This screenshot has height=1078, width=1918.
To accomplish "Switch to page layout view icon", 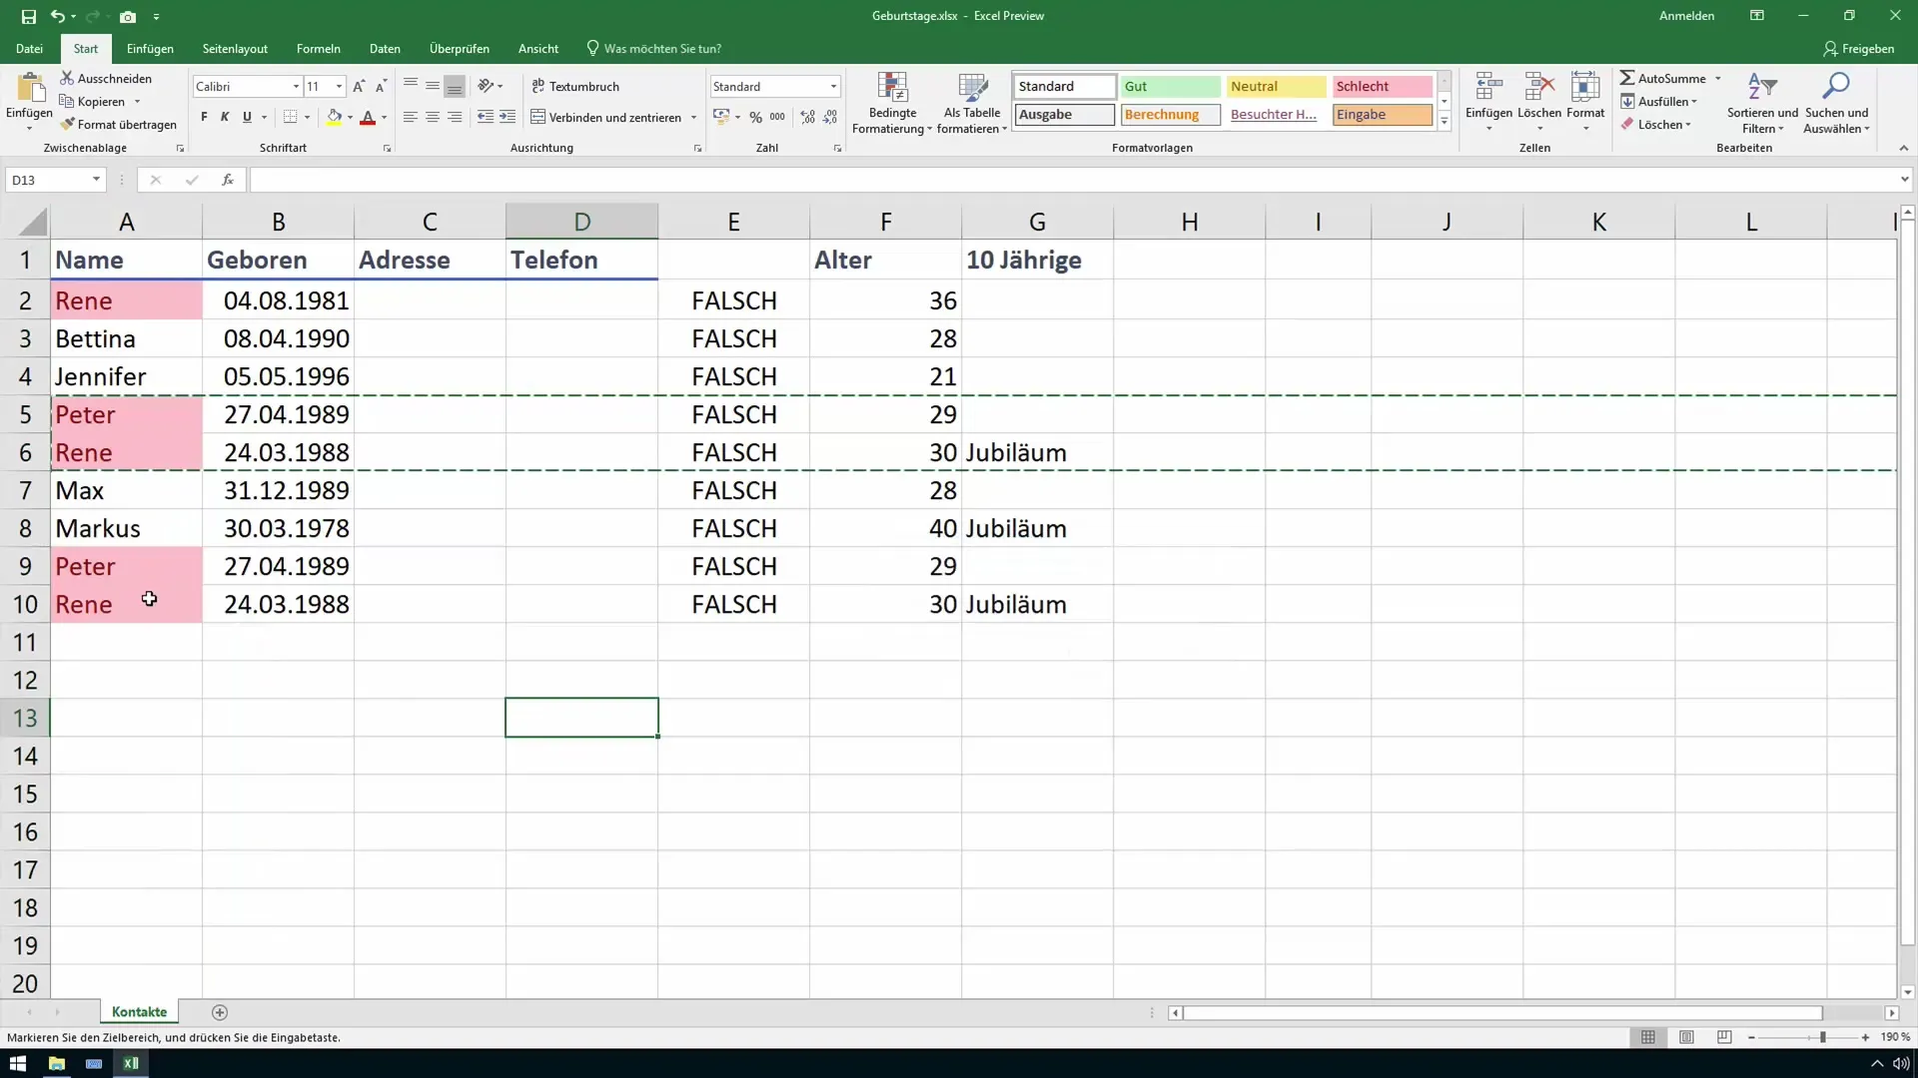I will pyautogui.click(x=1686, y=1037).
